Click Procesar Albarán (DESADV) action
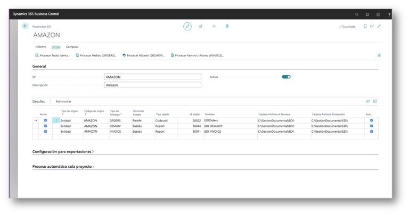 click(144, 55)
